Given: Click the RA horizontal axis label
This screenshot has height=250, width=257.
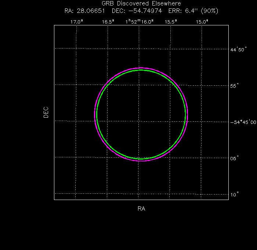Looking at the screenshot, I should tap(141, 209).
